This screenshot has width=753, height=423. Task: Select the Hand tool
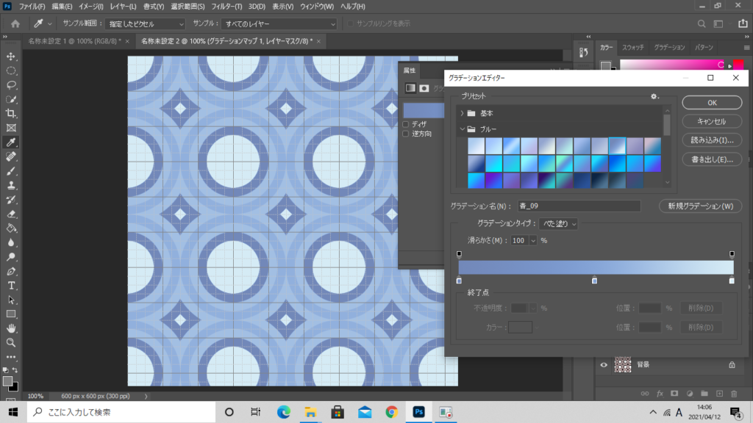point(11,328)
